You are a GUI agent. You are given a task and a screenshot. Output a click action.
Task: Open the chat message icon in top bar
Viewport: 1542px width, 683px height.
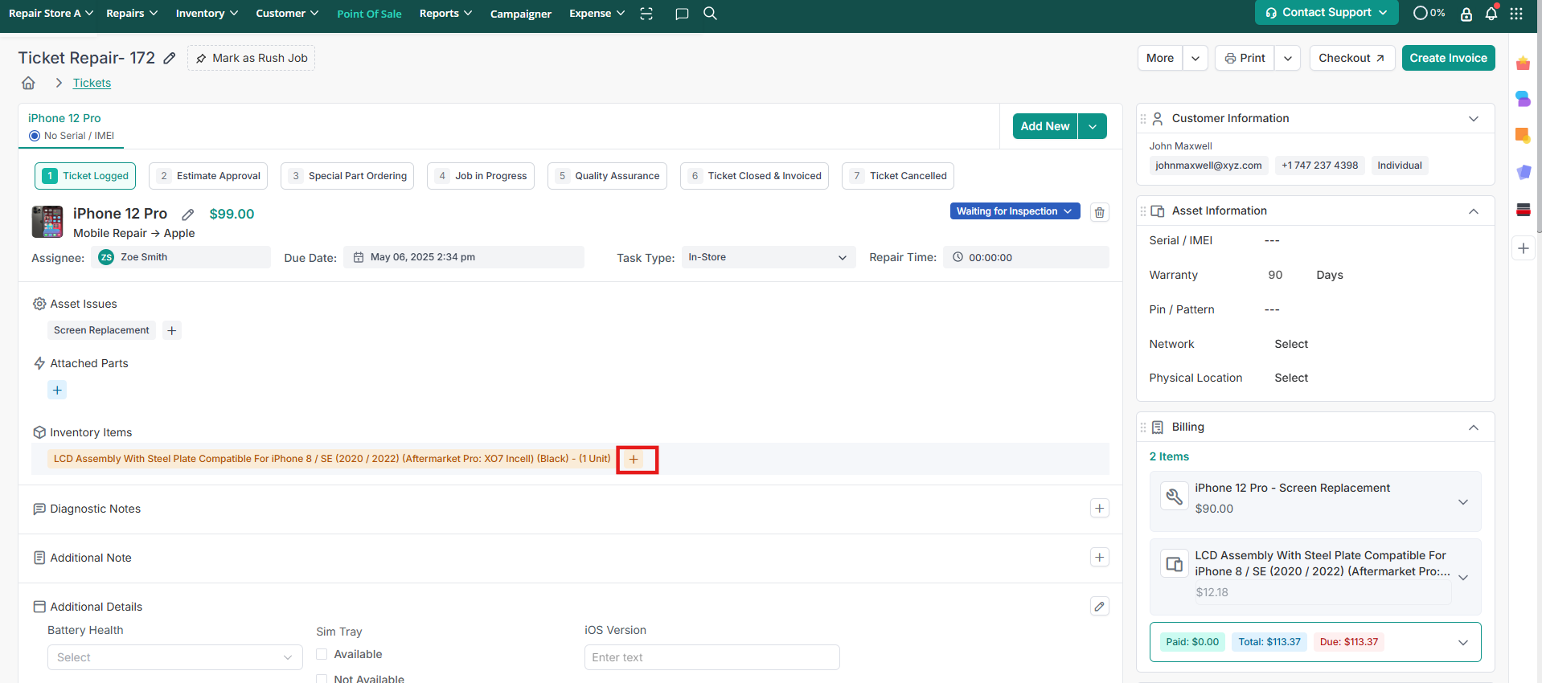(682, 14)
